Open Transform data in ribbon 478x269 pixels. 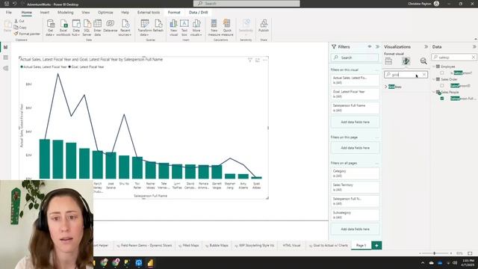pyautogui.click(x=145, y=28)
